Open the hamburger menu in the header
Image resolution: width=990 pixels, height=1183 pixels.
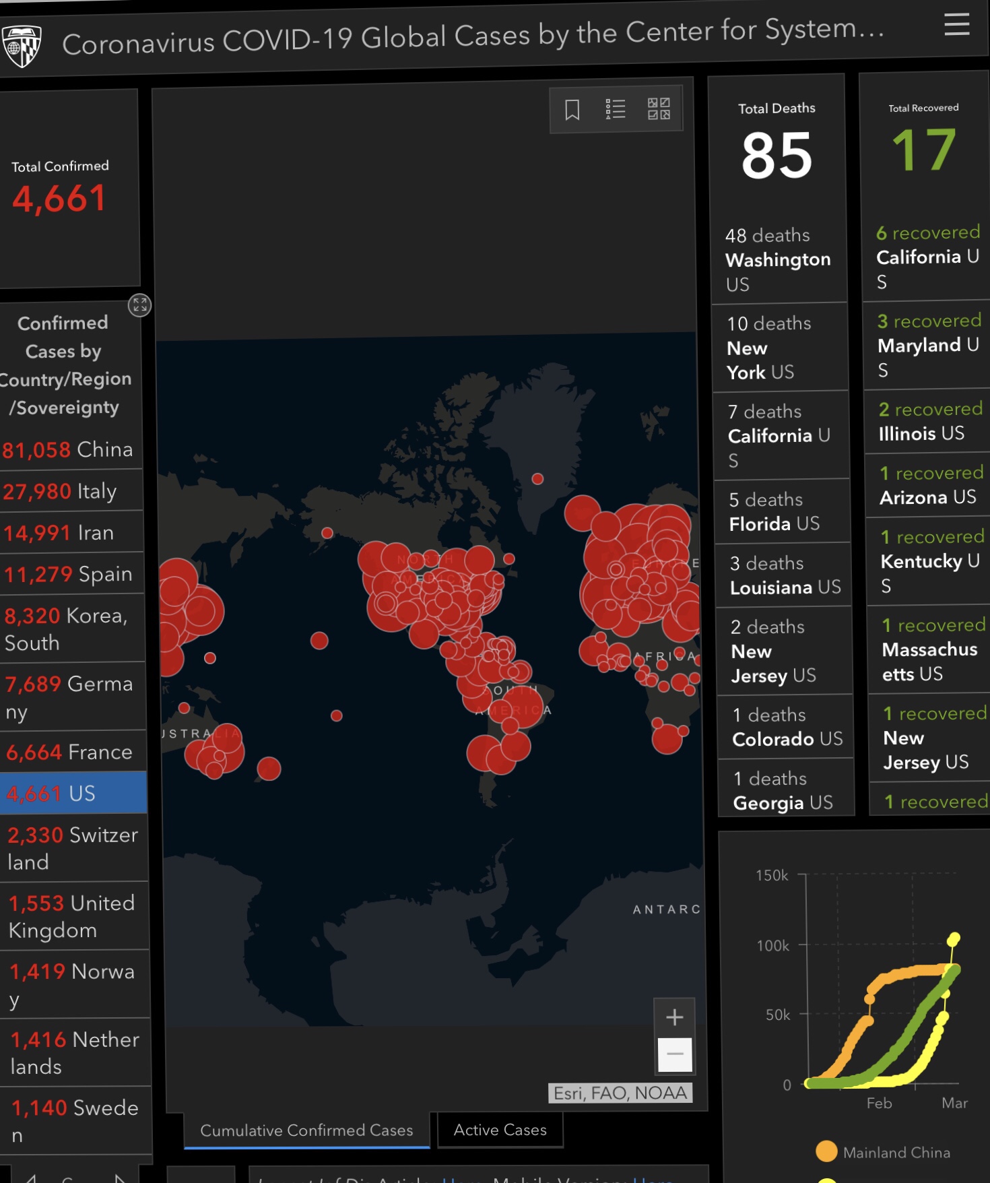pos(956,25)
